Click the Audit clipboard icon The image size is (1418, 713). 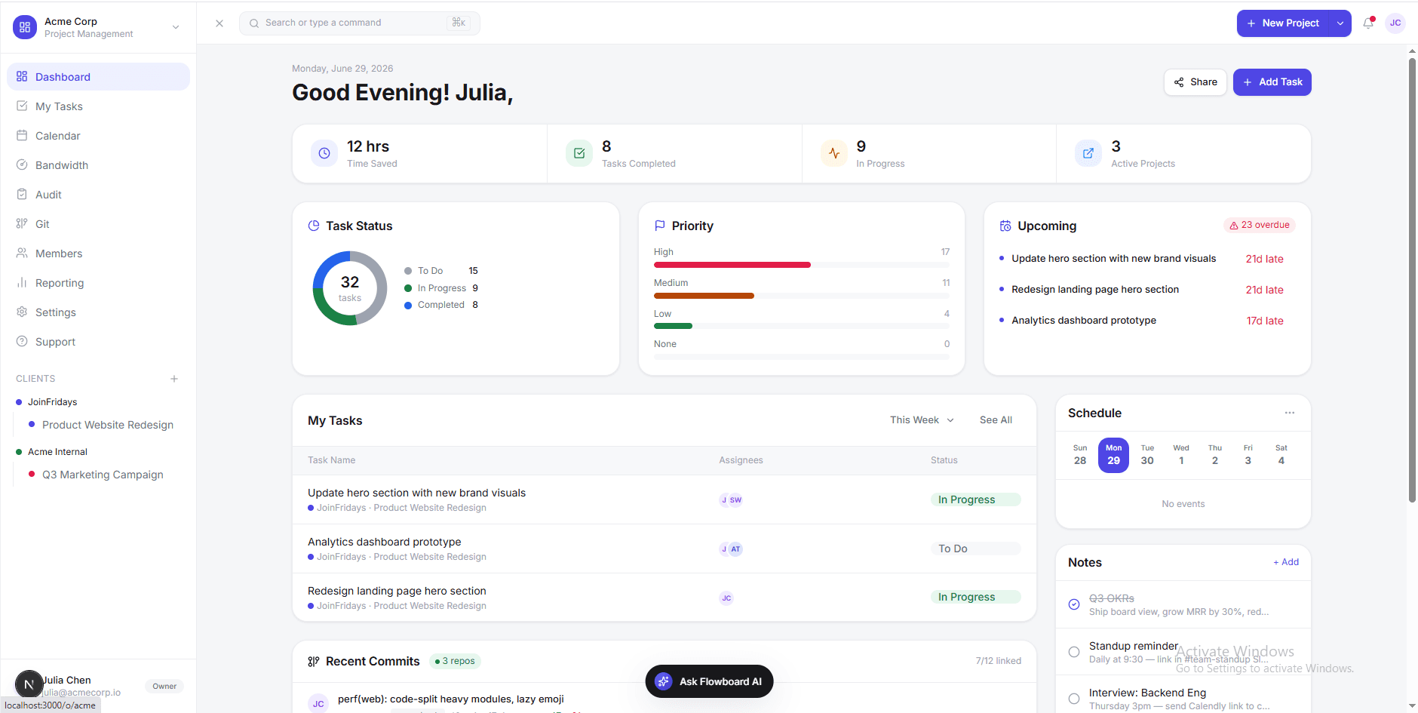(x=22, y=195)
